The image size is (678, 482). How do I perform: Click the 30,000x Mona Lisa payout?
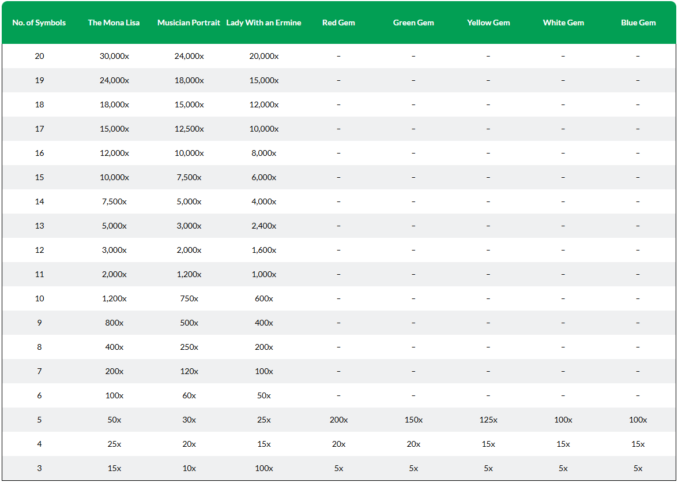coord(114,57)
